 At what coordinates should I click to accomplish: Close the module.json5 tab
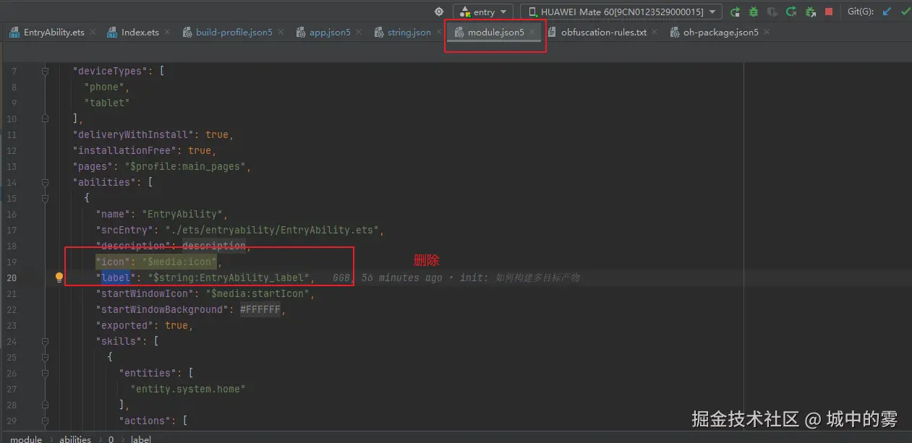[532, 33]
